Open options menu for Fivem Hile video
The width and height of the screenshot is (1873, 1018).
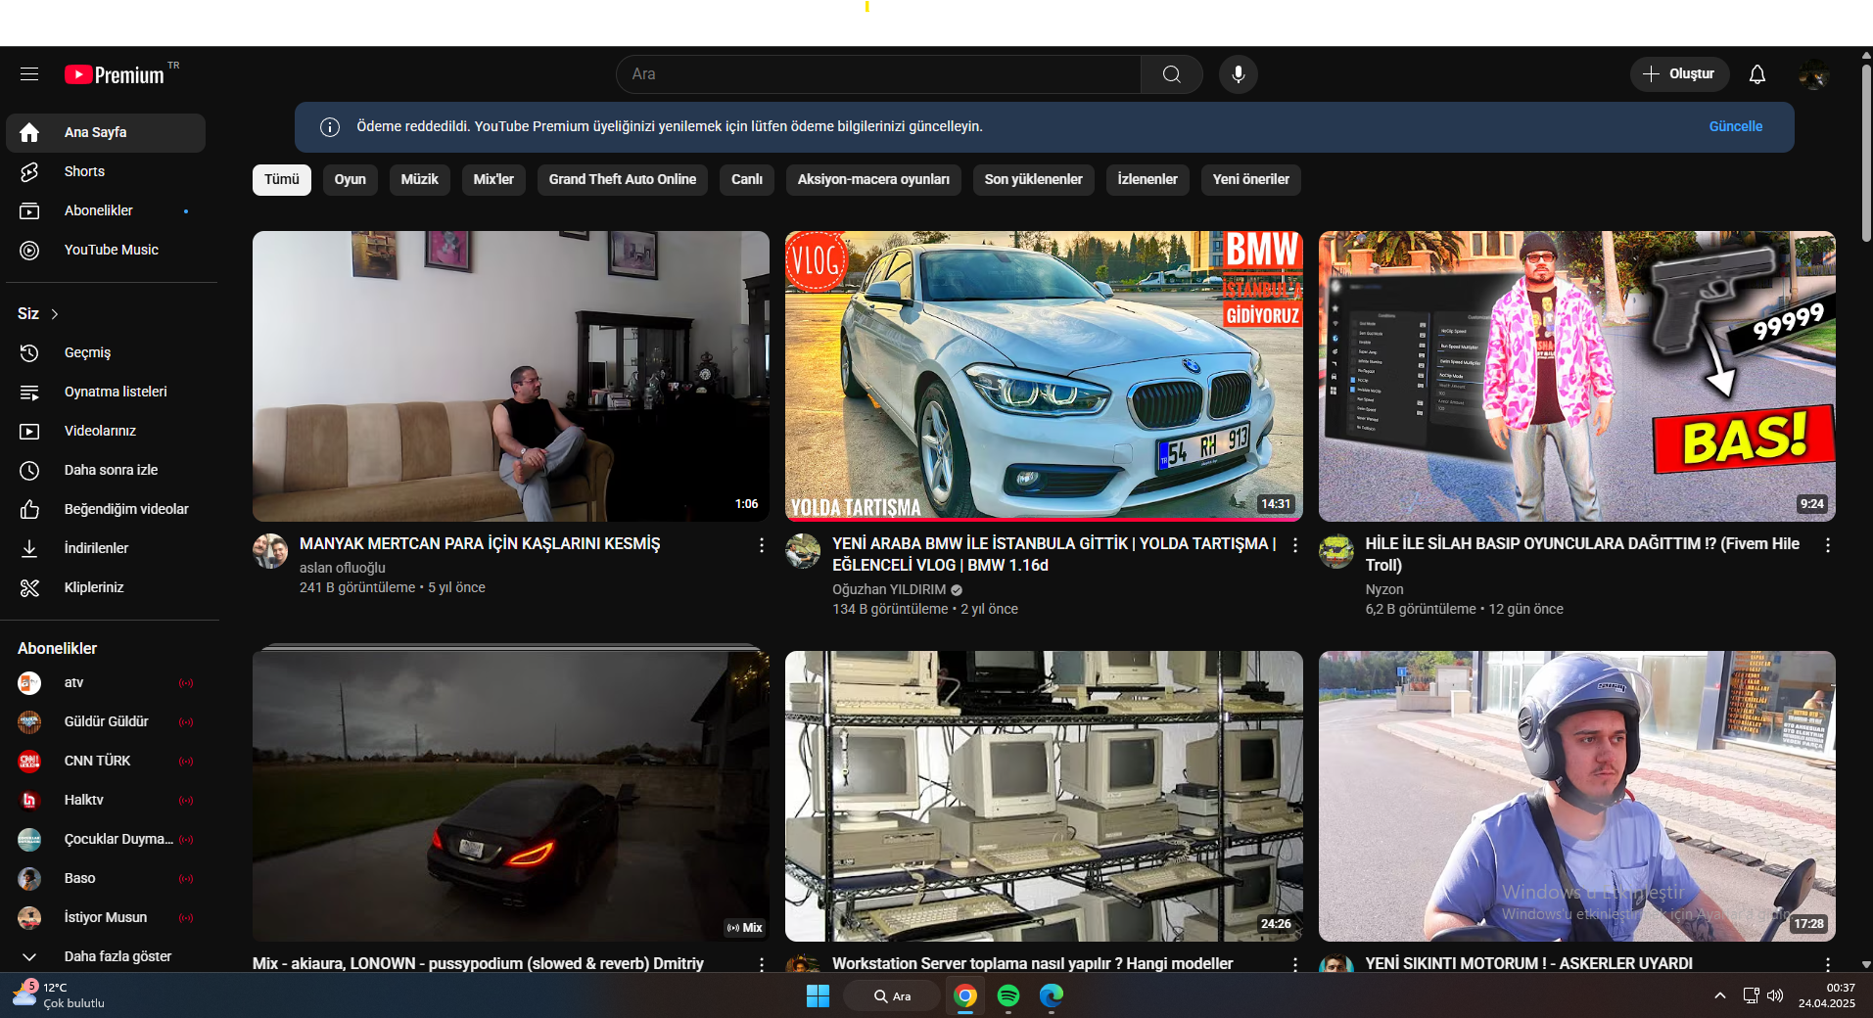(1828, 545)
